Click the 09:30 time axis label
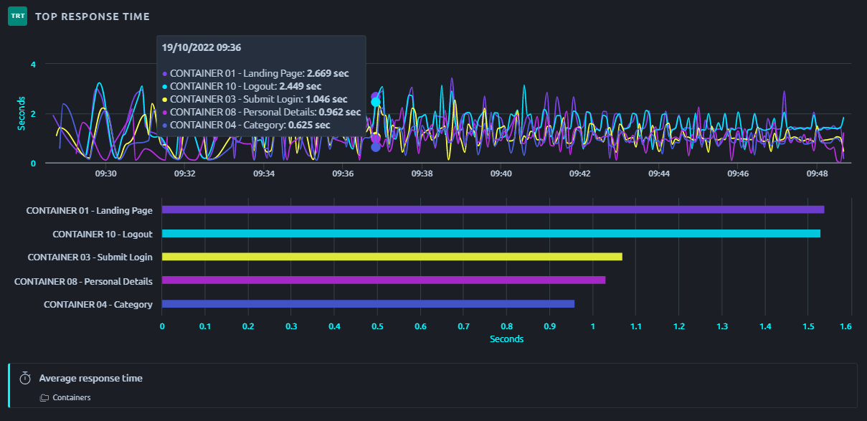This screenshot has width=867, height=421. [105, 174]
